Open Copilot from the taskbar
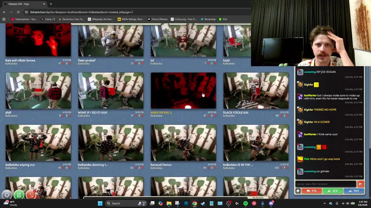 point(160,203)
